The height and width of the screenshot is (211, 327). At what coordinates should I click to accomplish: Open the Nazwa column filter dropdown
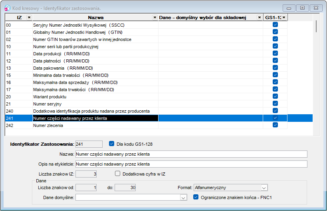[x=155, y=18]
